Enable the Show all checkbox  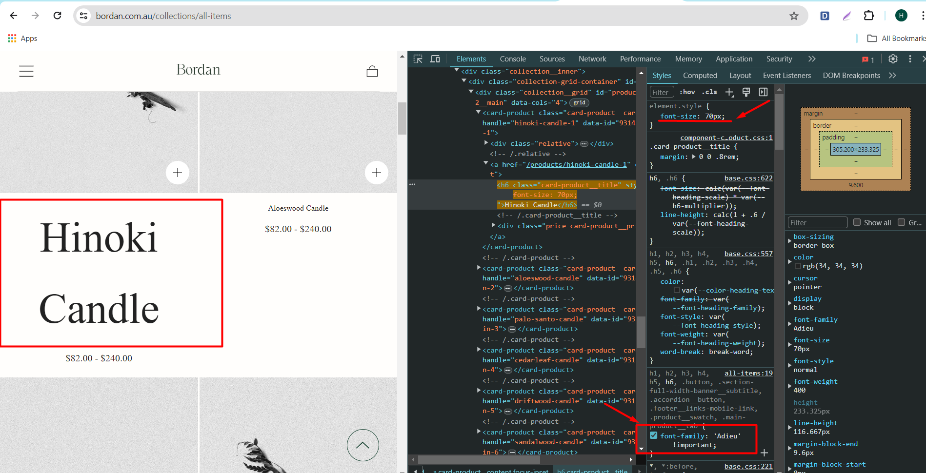tap(857, 222)
